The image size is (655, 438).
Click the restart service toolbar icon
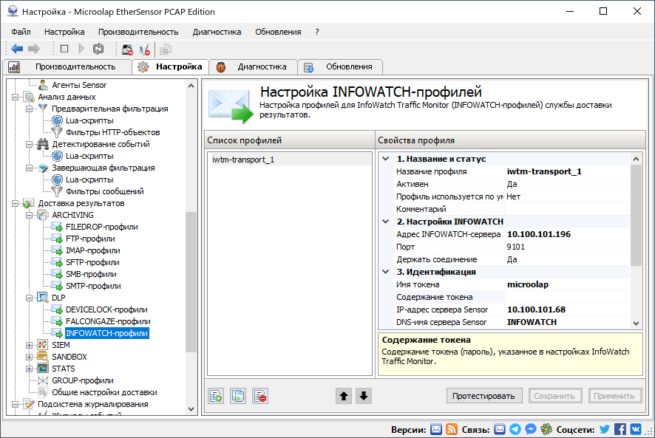click(x=98, y=49)
